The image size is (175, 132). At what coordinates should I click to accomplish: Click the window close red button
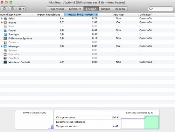click(2, 2)
